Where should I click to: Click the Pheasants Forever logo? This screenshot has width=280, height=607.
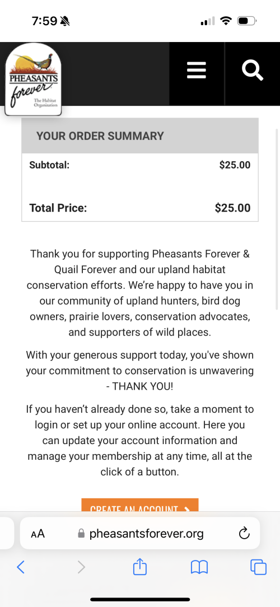coord(33,80)
